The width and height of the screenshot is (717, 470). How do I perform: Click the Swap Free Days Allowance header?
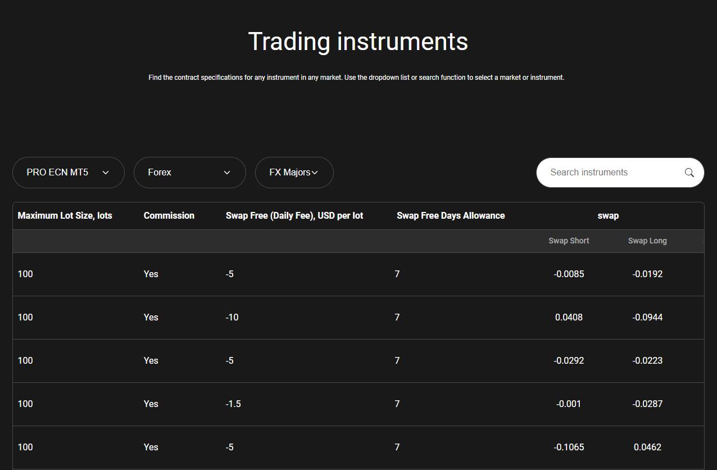(451, 215)
